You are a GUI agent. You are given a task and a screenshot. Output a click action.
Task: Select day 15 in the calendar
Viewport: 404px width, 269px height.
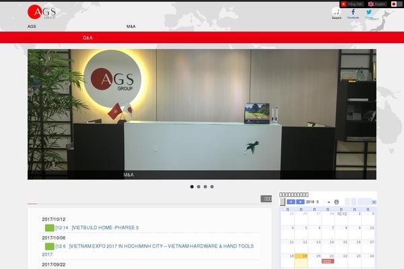(x=345, y=242)
